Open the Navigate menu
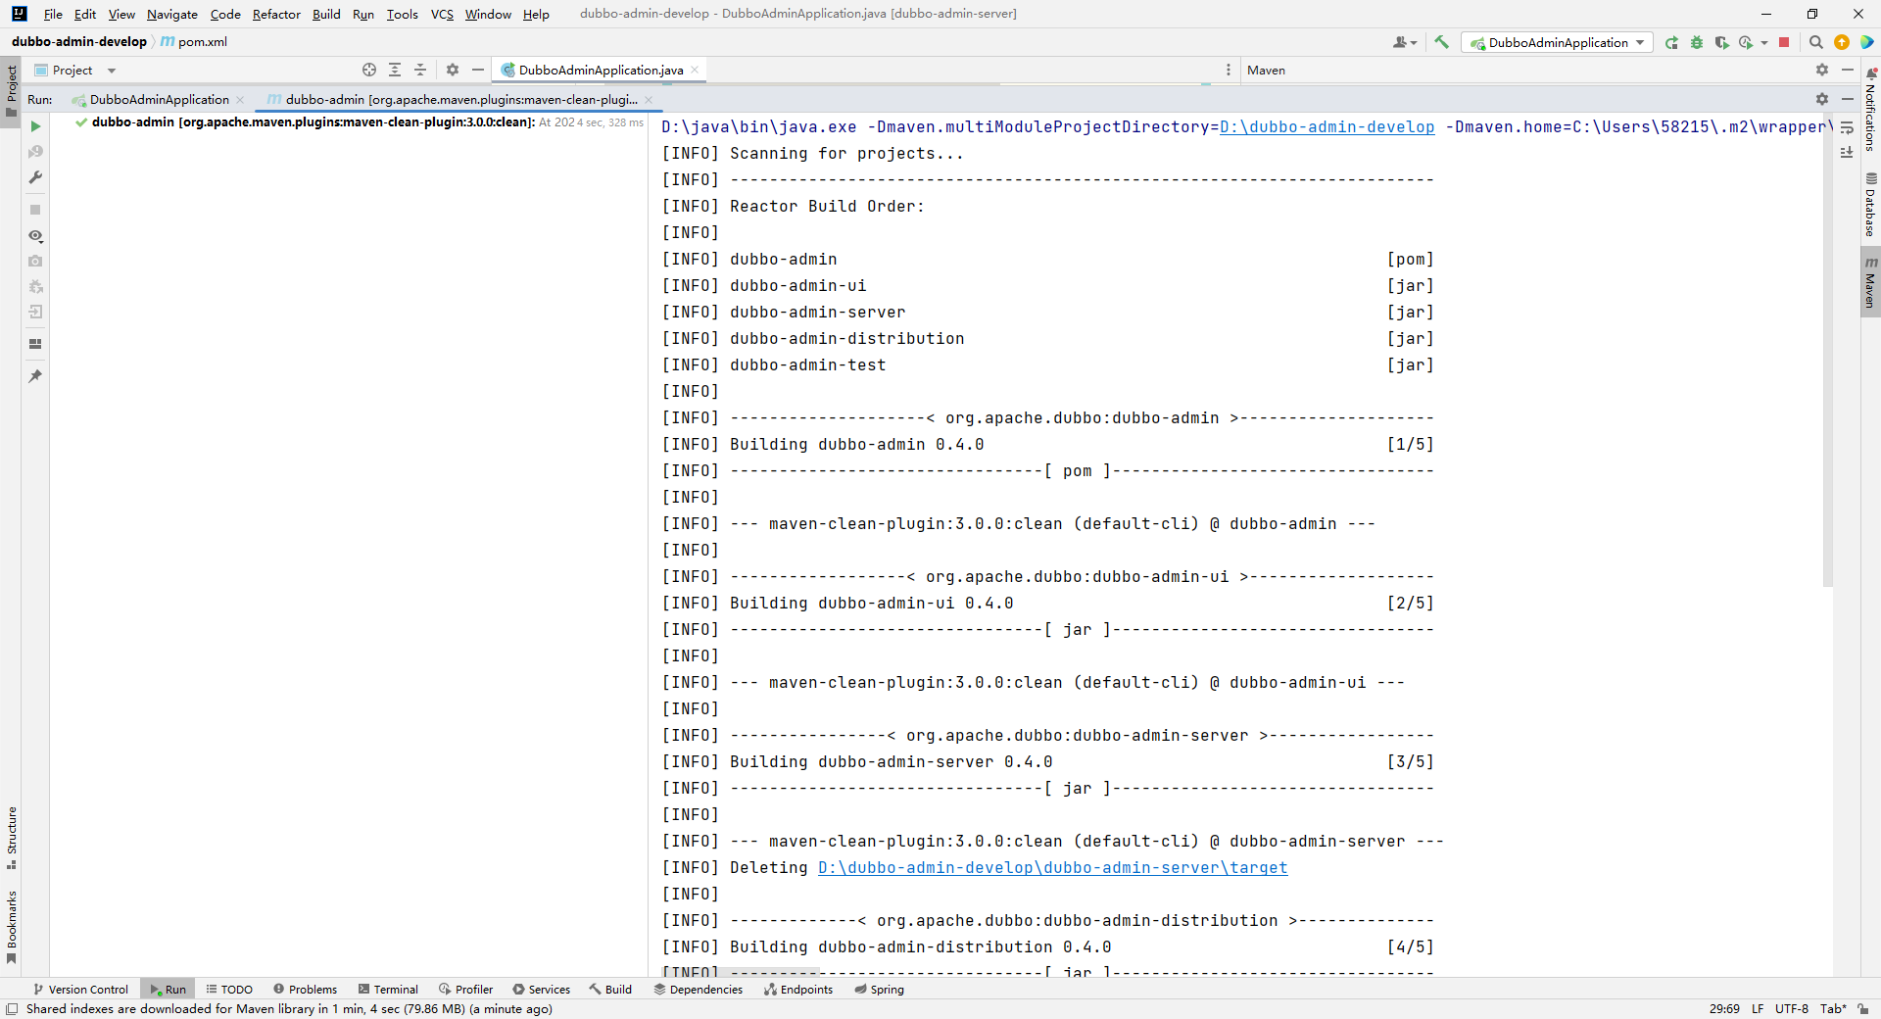The image size is (1881, 1019). tap(172, 14)
